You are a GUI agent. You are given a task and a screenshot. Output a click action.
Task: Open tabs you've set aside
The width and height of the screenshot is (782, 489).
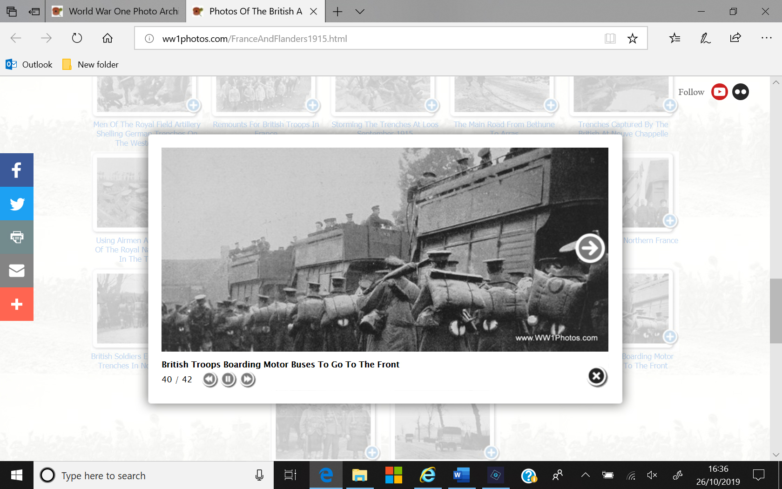(x=12, y=11)
